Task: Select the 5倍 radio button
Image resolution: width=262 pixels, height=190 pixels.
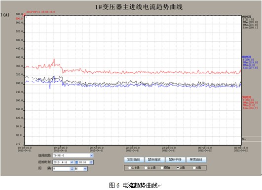Action: tap(194, 168)
